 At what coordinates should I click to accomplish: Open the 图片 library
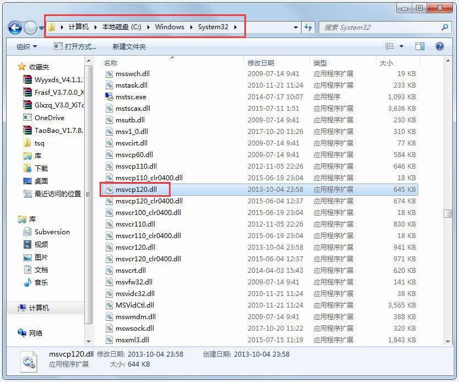pyautogui.click(x=35, y=257)
